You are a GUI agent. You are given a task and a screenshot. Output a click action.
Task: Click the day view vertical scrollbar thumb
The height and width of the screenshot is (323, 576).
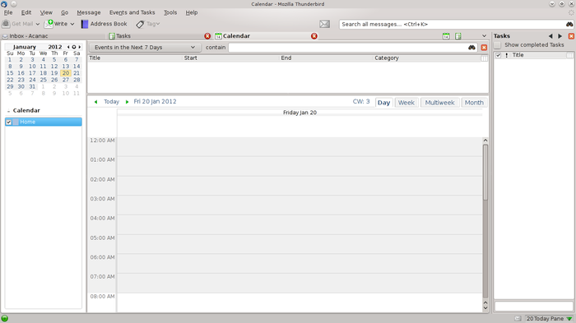(x=485, y=173)
